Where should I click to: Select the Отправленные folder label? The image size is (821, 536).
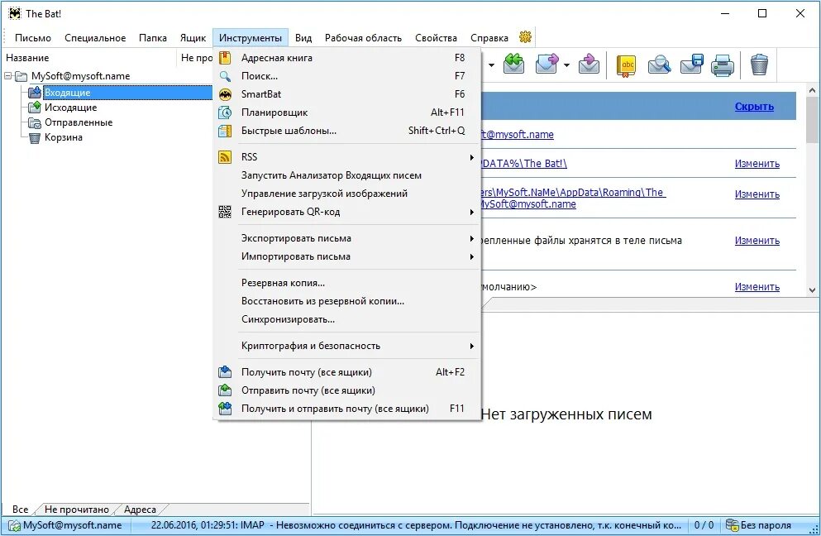(x=79, y=122)
